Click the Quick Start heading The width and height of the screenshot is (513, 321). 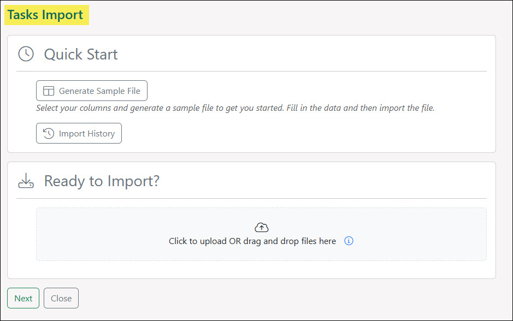[x=81, y=54]
